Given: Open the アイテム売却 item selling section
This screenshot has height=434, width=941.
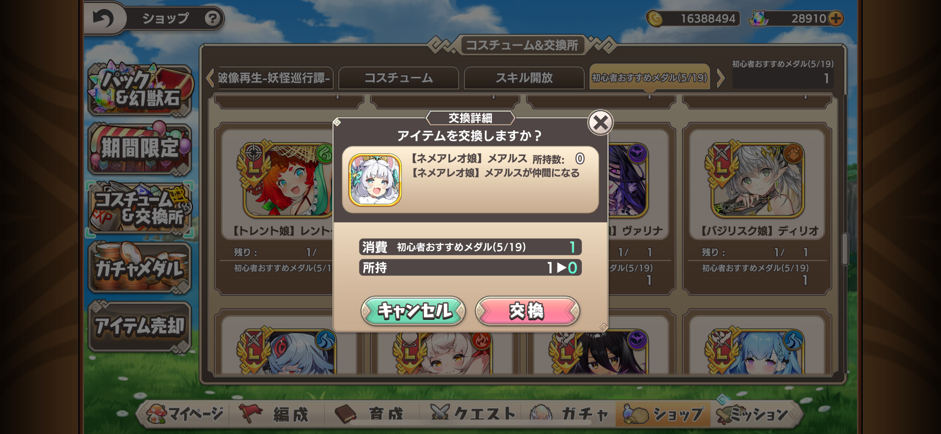Looking at the screenshot, I should 140,326.
